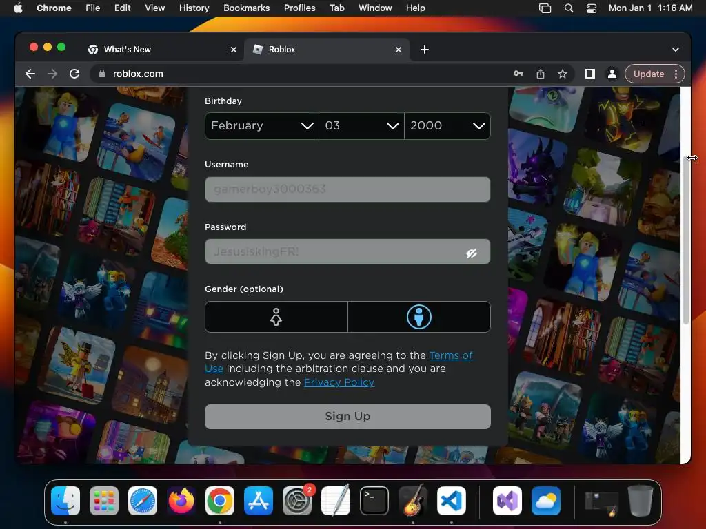Click the menu bar clock Mon Jan 1
Screen dimensions: 706x529
(650, 8)
